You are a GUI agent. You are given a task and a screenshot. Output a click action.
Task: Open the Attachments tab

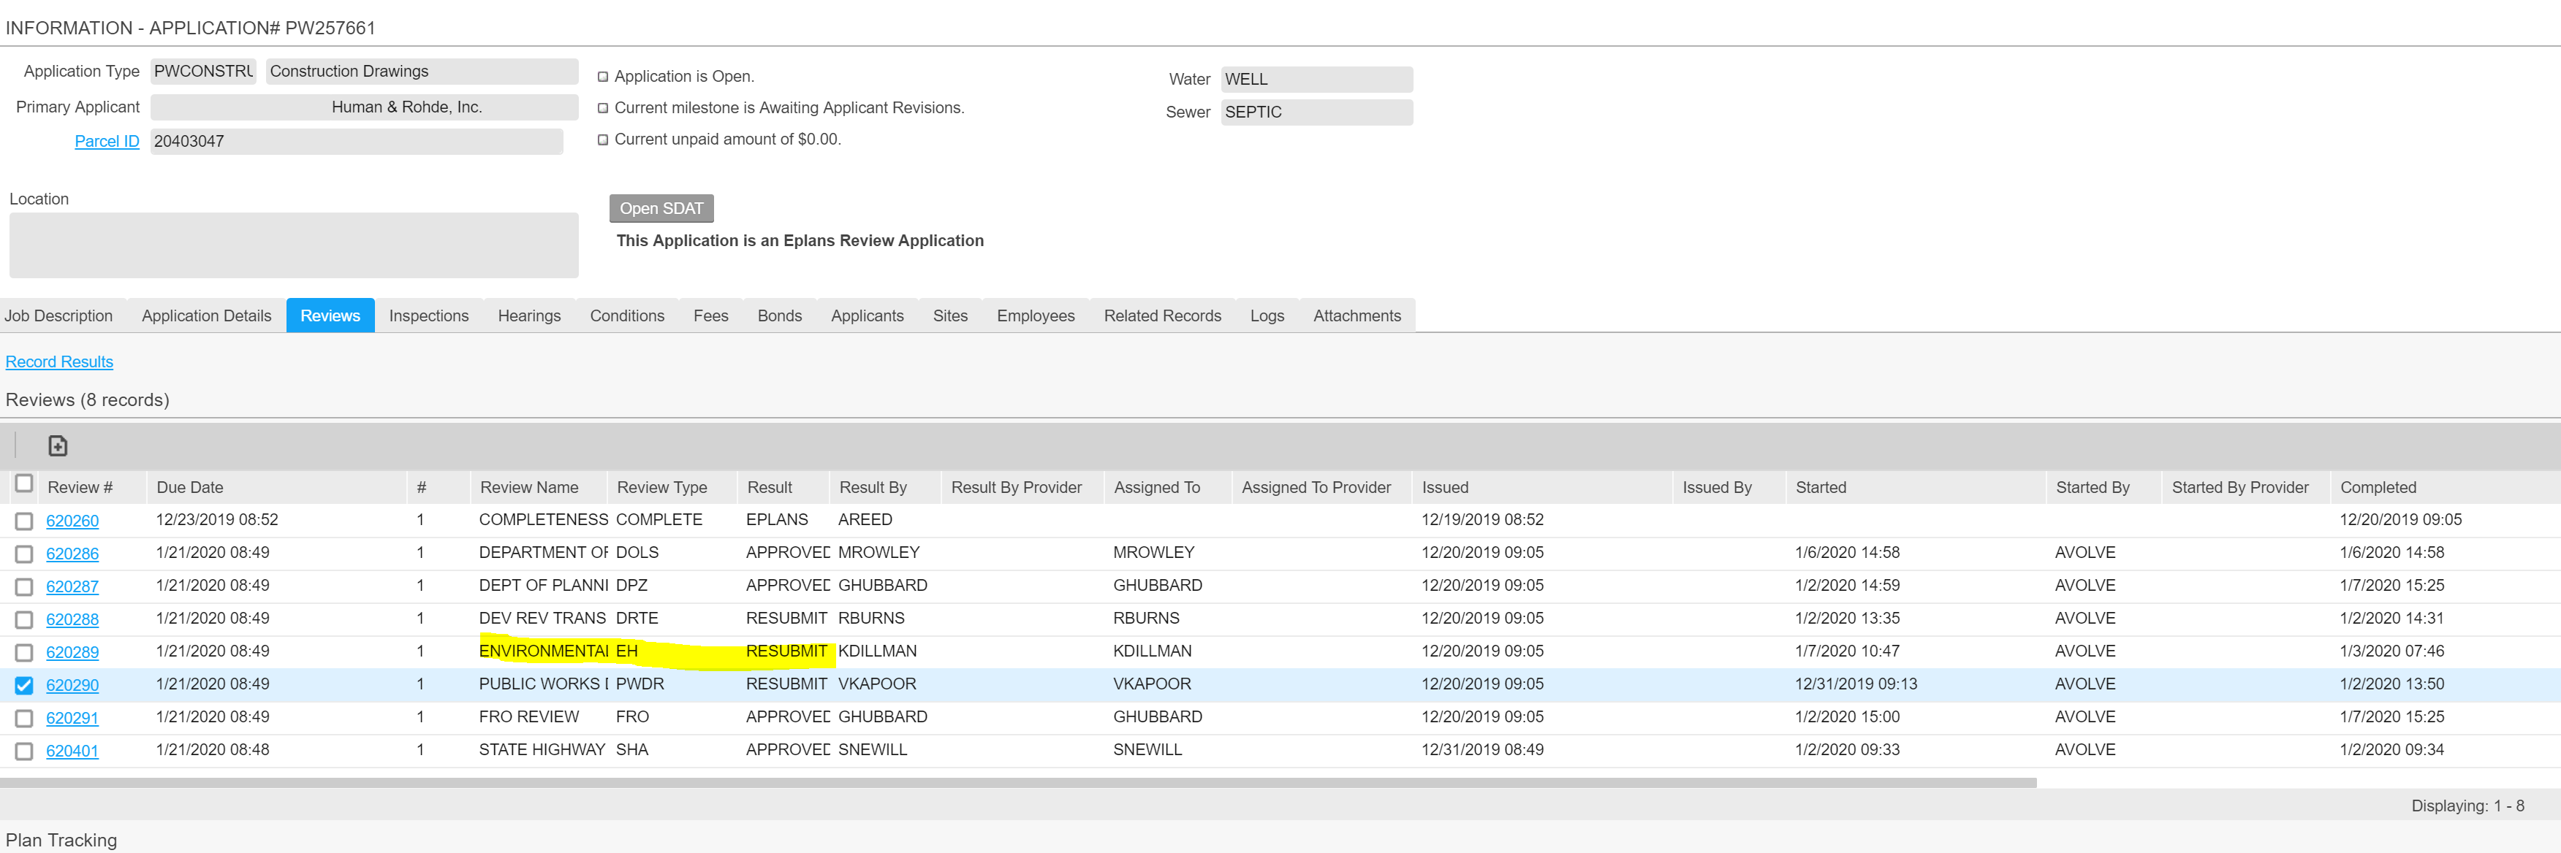[1356, 315]
